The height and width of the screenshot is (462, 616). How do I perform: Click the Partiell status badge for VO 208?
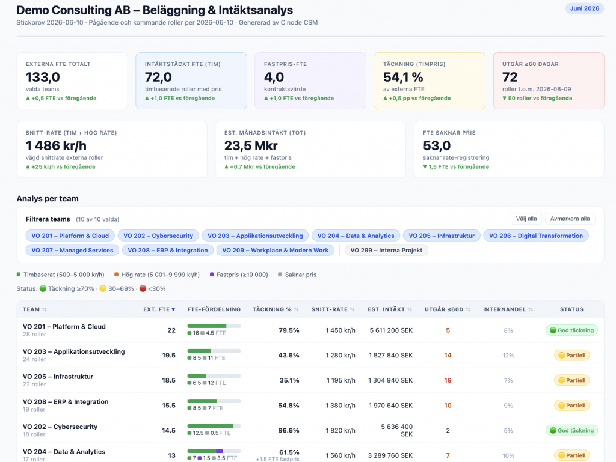(x=571, y=405)
